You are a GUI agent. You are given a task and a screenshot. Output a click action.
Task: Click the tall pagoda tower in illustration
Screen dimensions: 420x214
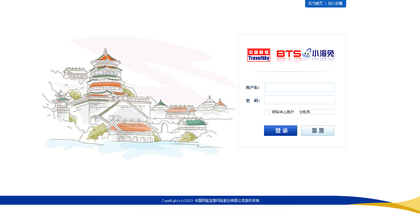click(105, 72)
